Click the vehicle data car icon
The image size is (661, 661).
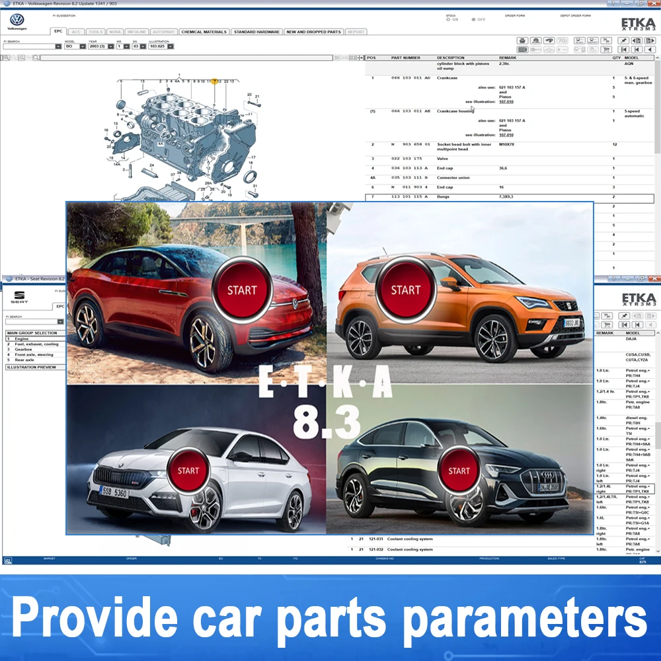point(549,40)
